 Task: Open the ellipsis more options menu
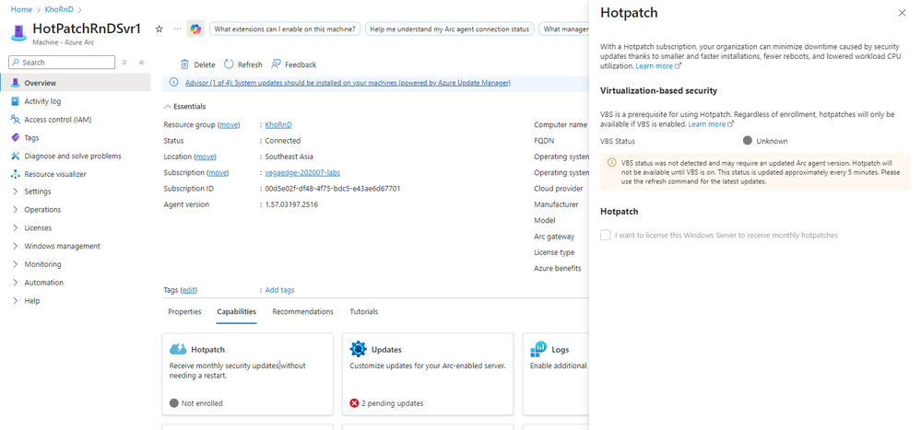coord(177,29)
